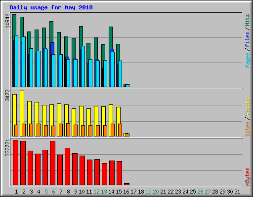Click the 'Daily usage for May 2018' title
The width and height of the screenshot is (253, 197).
(x=51, y=7)
